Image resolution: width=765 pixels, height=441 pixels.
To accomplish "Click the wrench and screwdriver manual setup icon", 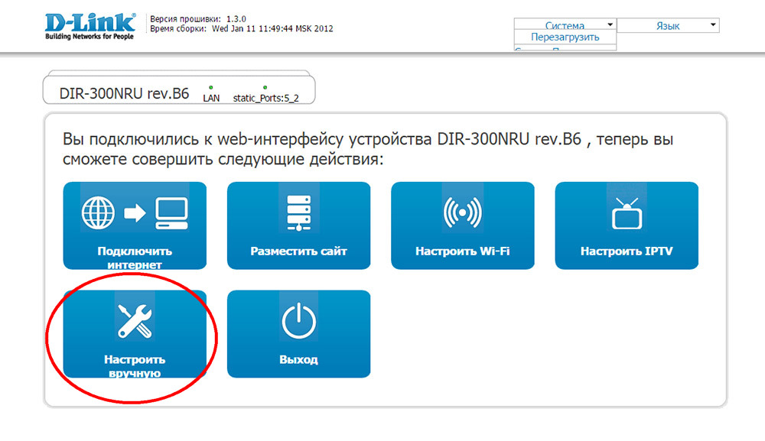I will pos(135,320).
